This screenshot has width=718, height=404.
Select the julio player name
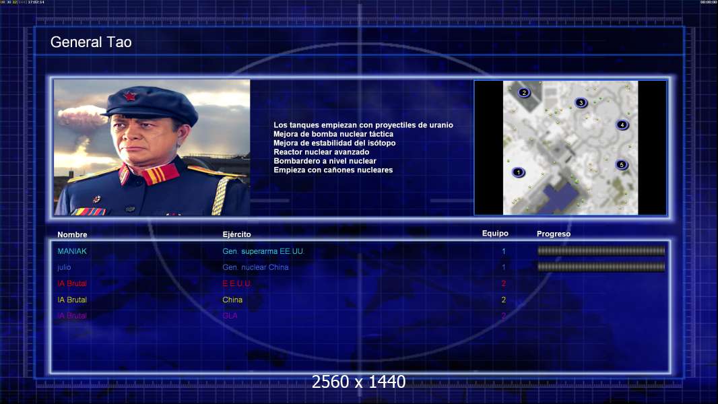(64, 267)
